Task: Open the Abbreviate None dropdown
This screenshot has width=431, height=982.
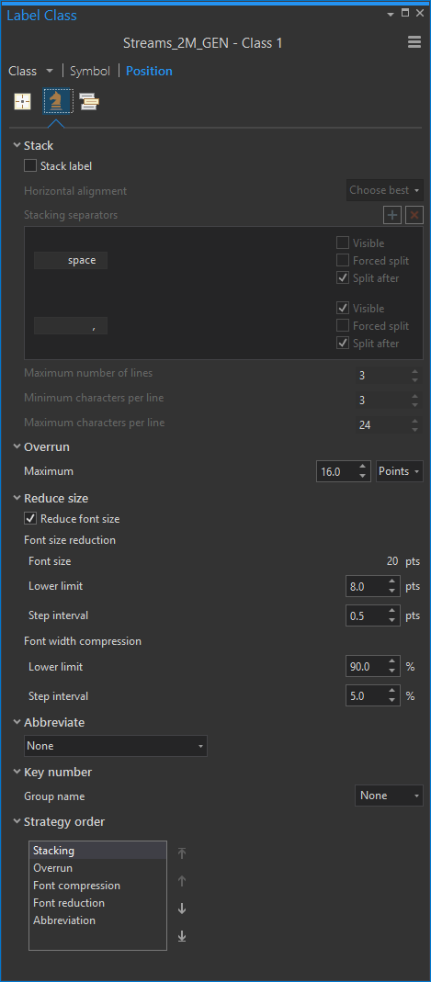Action: [115, 746]
